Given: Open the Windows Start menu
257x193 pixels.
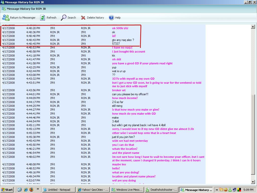Looking at the screenshot, I should [7, 190].
